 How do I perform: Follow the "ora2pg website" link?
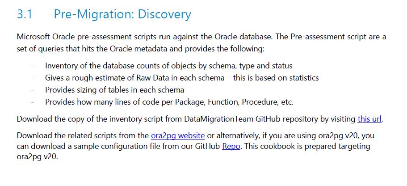pyautogui.click(x=178, y=135)
